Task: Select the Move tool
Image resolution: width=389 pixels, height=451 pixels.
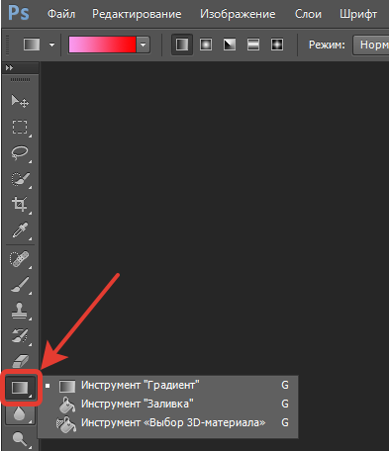Action: pyautogui.click(x=20, y=101)
